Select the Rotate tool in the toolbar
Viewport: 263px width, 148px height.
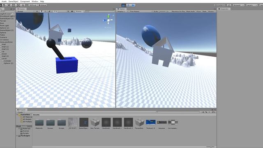4,5
